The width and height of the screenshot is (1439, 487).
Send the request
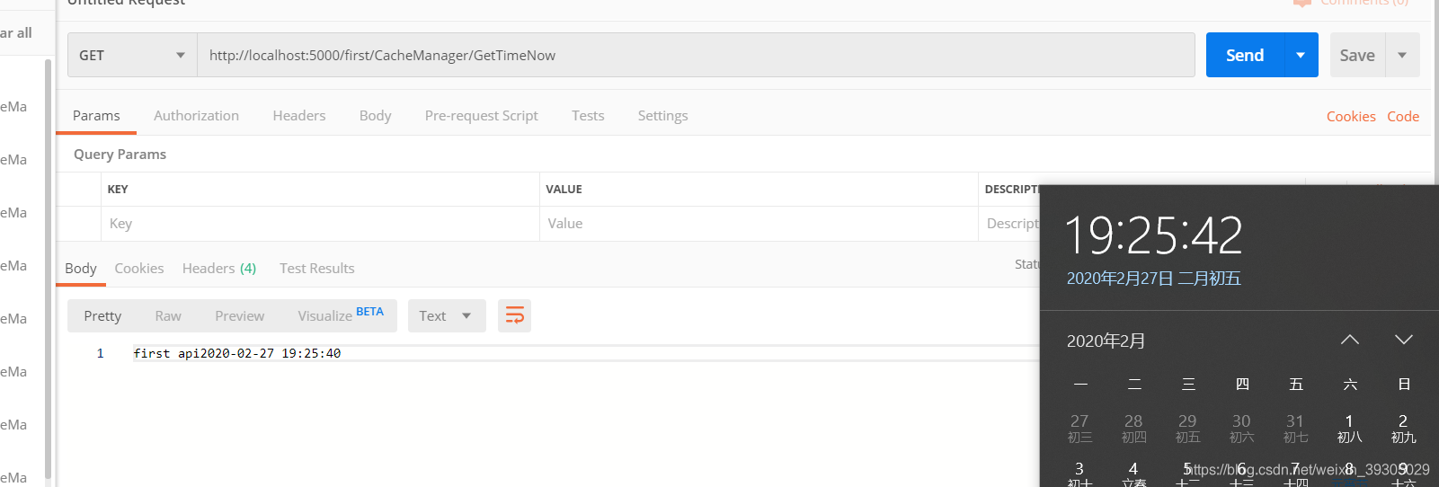coord(1245,55)
